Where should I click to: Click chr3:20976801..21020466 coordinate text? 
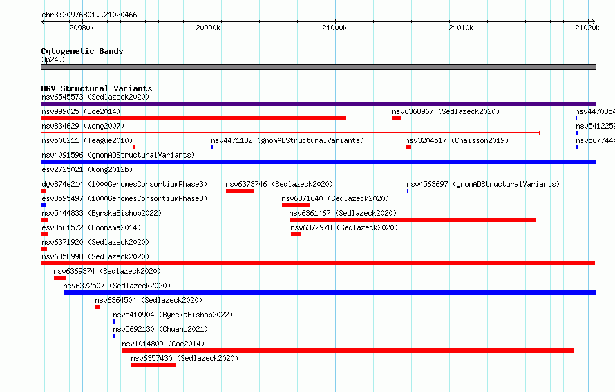[89, 15]
